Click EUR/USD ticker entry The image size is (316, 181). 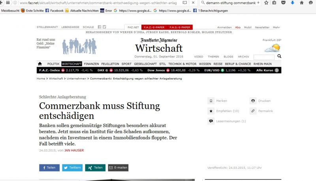(x=228, y=70)
